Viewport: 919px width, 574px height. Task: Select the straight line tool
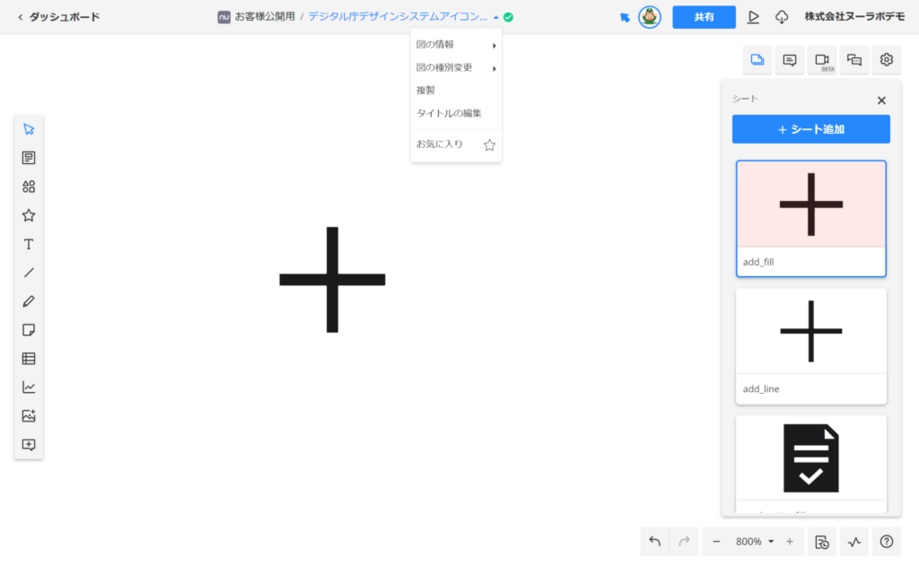click(x=29, y=273)
